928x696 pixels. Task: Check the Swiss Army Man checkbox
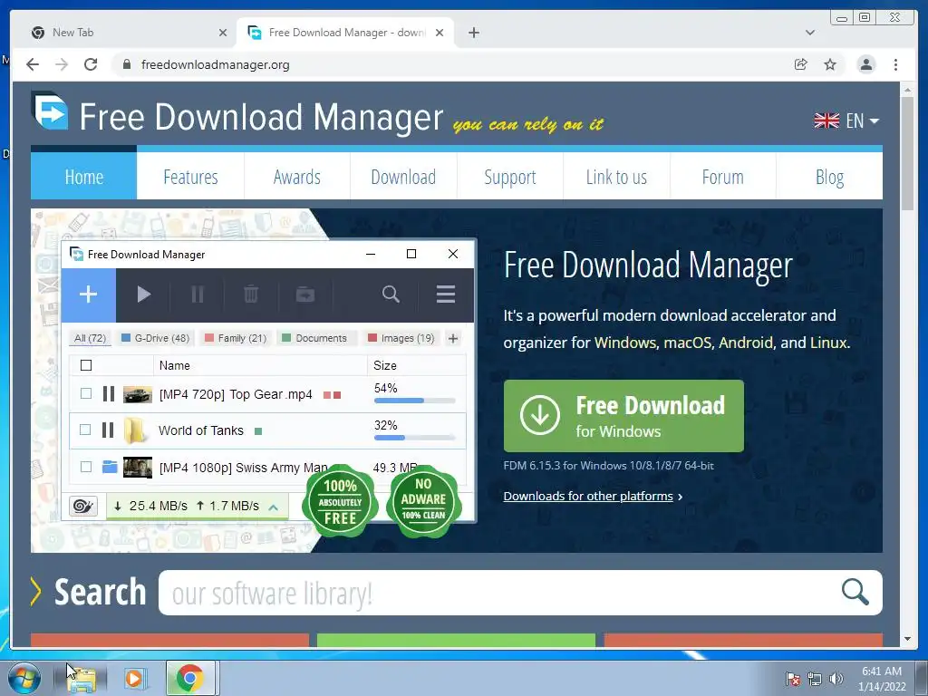tap(86, 467)
